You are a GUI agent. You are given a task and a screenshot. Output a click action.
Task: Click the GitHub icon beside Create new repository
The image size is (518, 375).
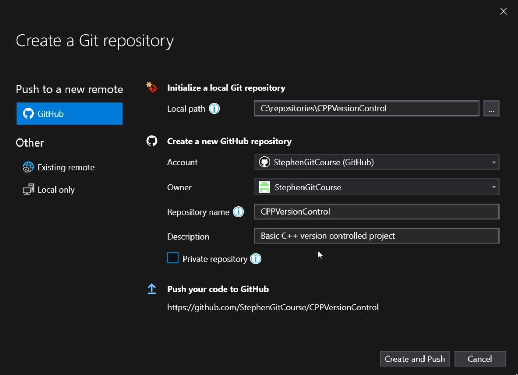pos(152,141)
